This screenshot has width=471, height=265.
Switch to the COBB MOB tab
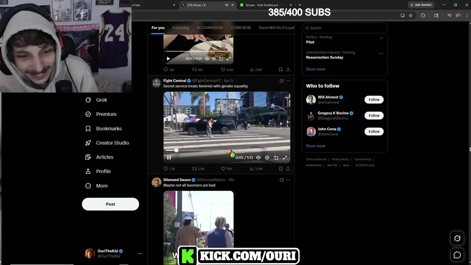241,28
